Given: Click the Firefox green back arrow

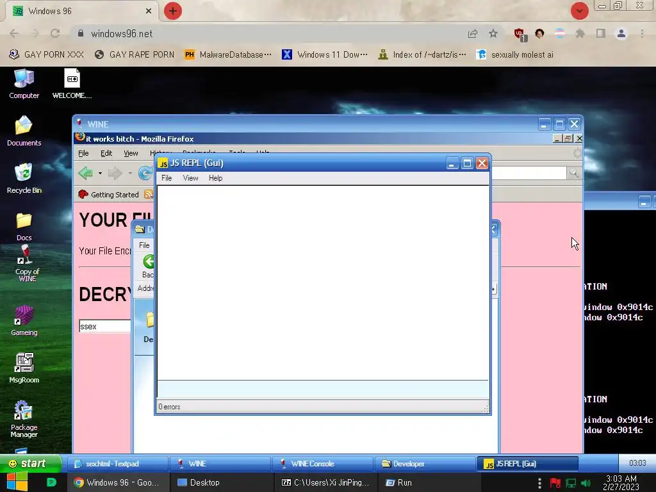Looking at the screenshot, I should pos(86,173).
